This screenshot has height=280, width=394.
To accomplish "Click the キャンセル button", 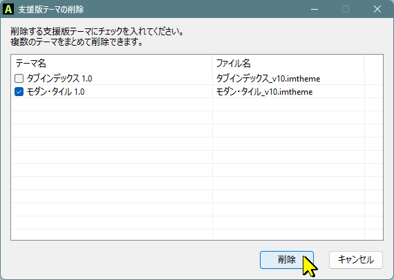I will tap(356, 260).
